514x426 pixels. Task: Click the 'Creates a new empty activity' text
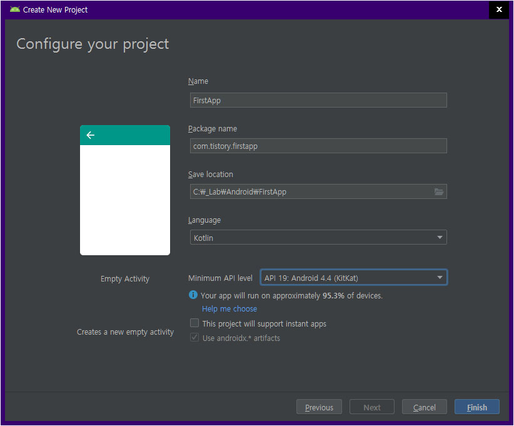point(125,332)
